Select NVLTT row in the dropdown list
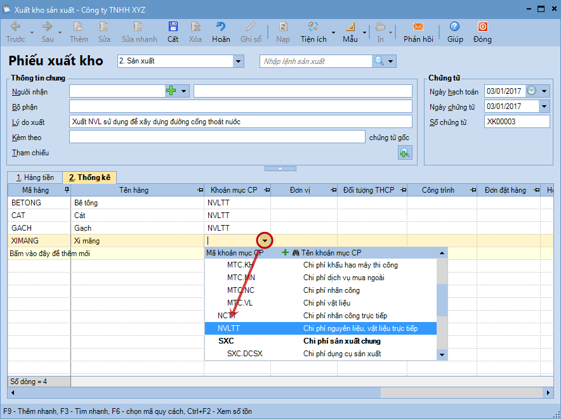The width and height of the screenshot is (561, 419). (x=320, y=328)
